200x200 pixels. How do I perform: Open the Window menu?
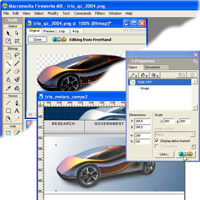(x=115, y=13)
